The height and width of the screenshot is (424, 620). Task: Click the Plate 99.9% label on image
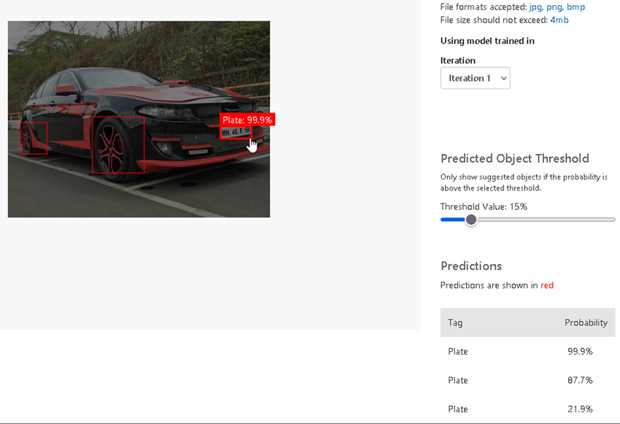click(247, 120)
